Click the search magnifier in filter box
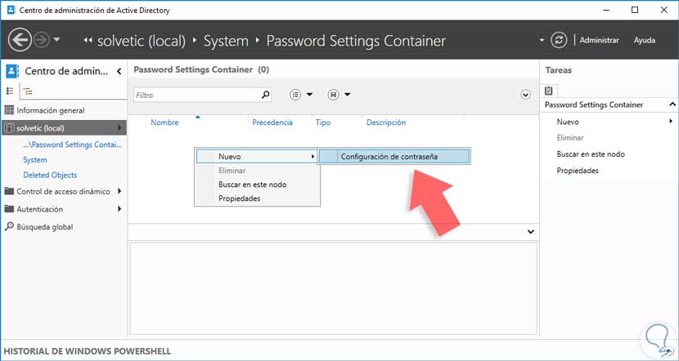679x361 pixels. tap(265, 95)
